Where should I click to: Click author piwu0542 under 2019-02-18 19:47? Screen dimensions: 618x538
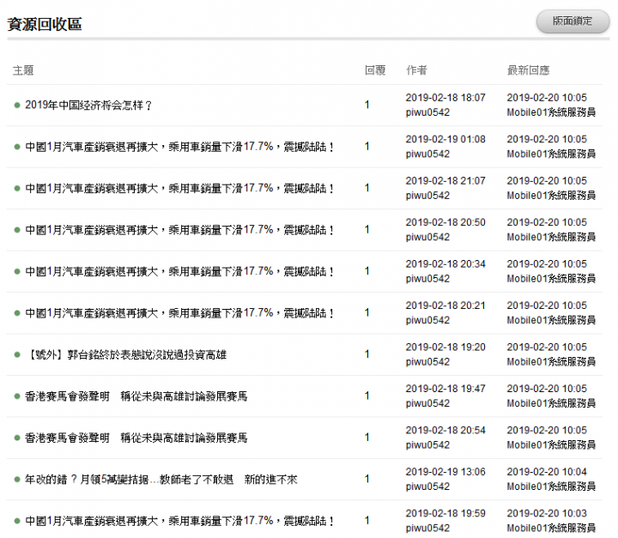click(427, 403)
